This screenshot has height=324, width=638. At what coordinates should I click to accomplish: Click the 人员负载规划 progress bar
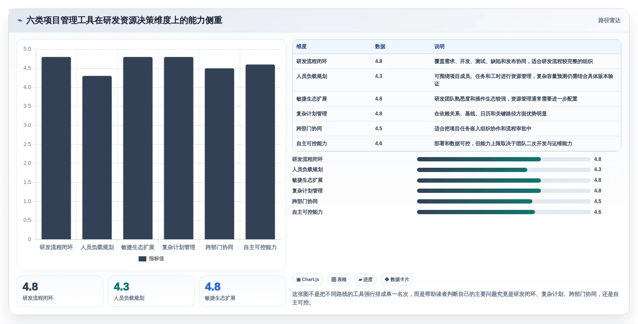coord(504,170)
